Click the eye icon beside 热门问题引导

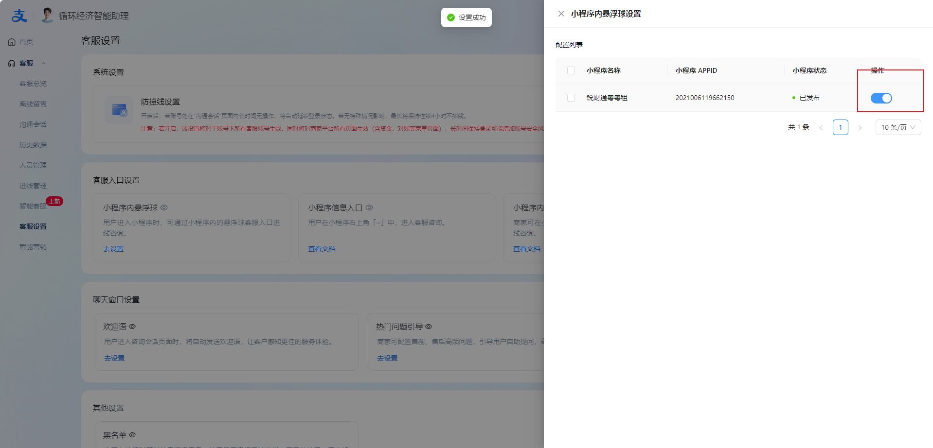(429, 327)
